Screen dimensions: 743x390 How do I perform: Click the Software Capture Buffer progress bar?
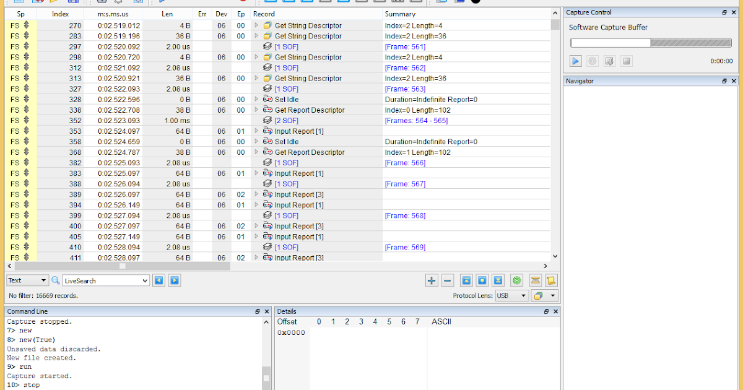(x=650, y=43)
